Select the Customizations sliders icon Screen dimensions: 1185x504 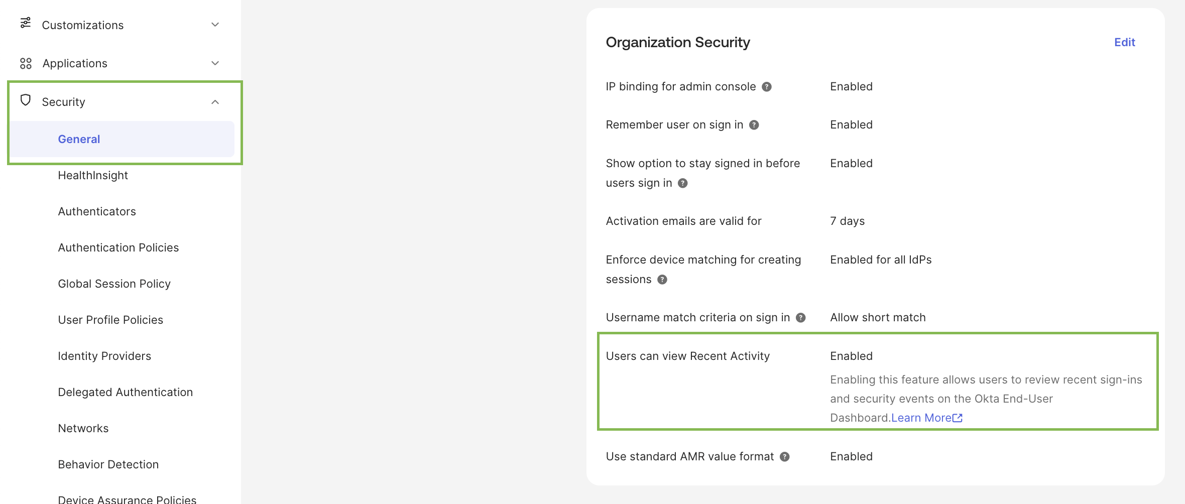(26, 24)
